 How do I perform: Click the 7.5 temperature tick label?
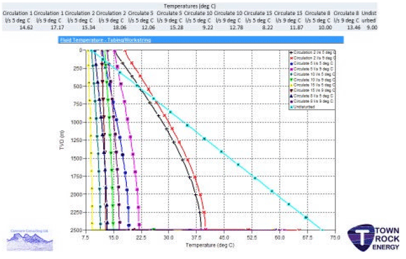85,237
